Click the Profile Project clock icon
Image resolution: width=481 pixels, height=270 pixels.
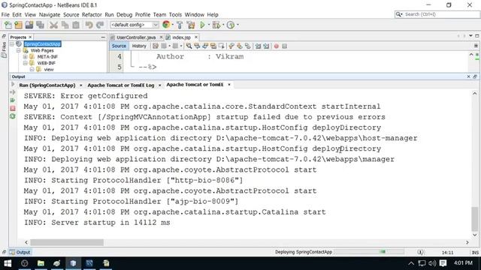pyautogui.click(x=231, y=25)
